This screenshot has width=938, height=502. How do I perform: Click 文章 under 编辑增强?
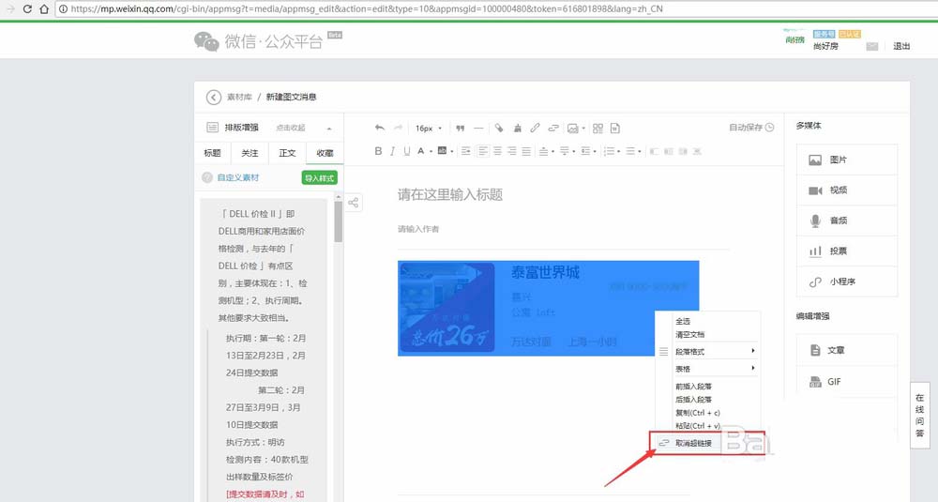[x=847, y=350]
